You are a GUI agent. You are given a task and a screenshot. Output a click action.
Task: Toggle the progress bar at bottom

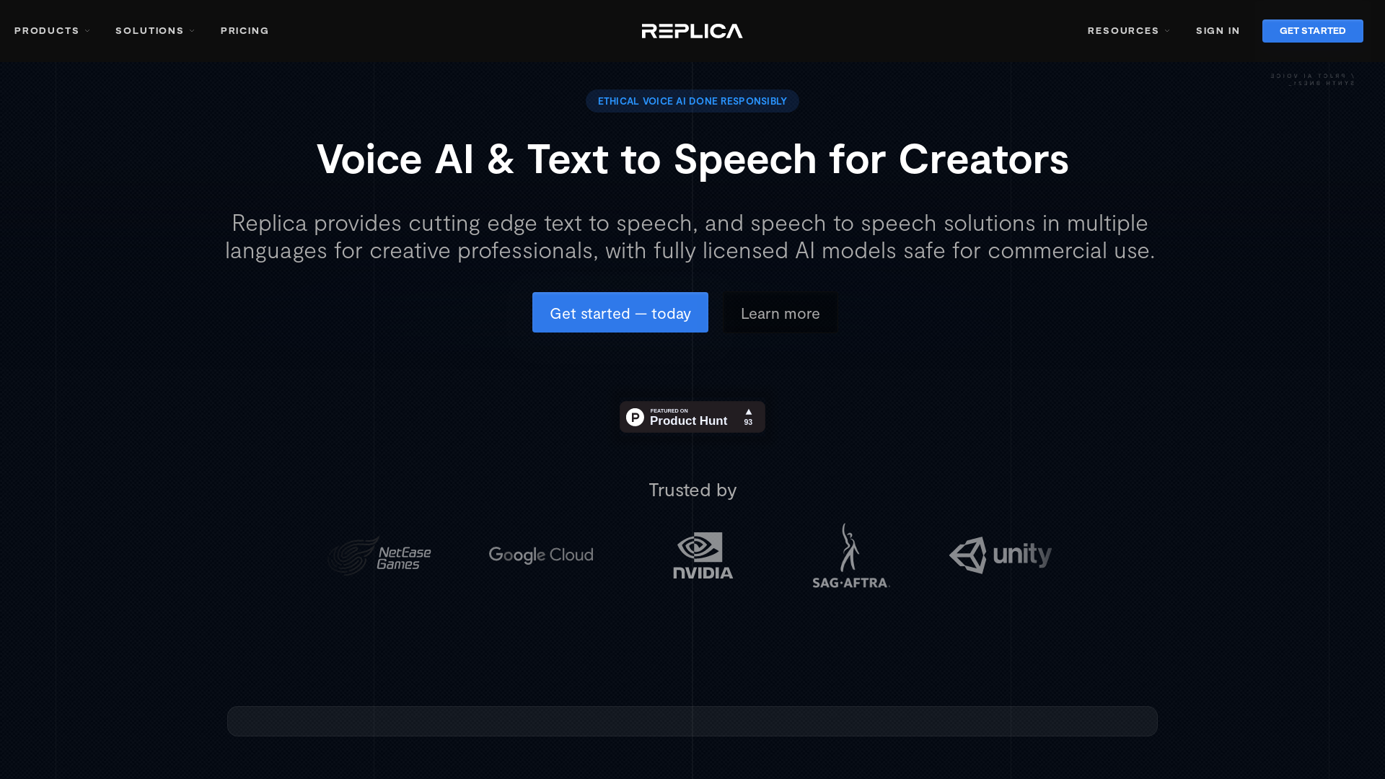tap(692, 721)
